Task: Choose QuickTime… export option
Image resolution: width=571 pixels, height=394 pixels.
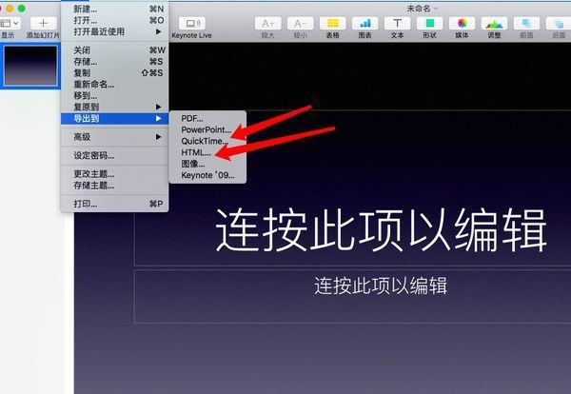Action: tap(205, 141)
